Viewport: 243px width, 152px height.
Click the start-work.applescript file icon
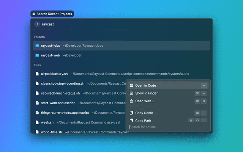(x=37, y=103)
